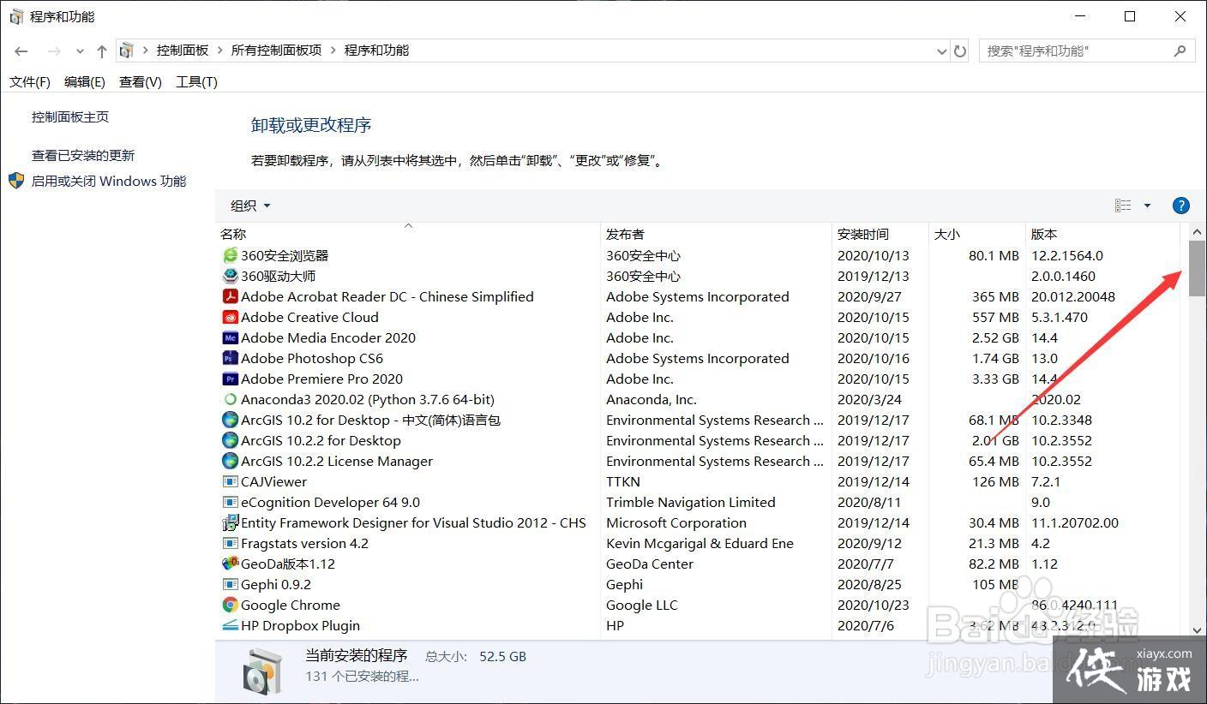Click the HP Dropbox Plugin icon
This screenshot has width=1207, height=704.
(x=230, y=625)
